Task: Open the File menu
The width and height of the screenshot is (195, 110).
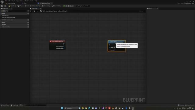Action: [x=6, y=1]
